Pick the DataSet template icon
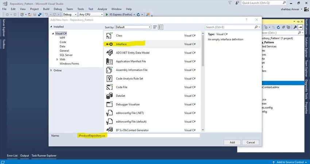 [109, 96]
